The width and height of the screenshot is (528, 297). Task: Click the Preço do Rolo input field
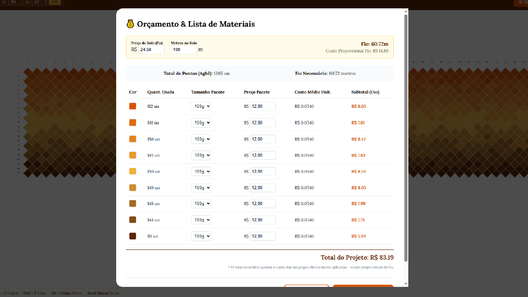pyautogui.click(x=151, y=50)
